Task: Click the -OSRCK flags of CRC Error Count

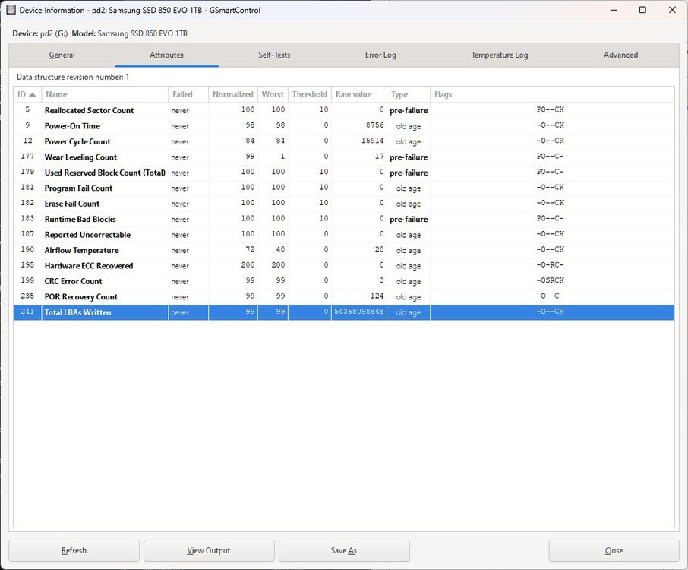Action: point(551,280)
